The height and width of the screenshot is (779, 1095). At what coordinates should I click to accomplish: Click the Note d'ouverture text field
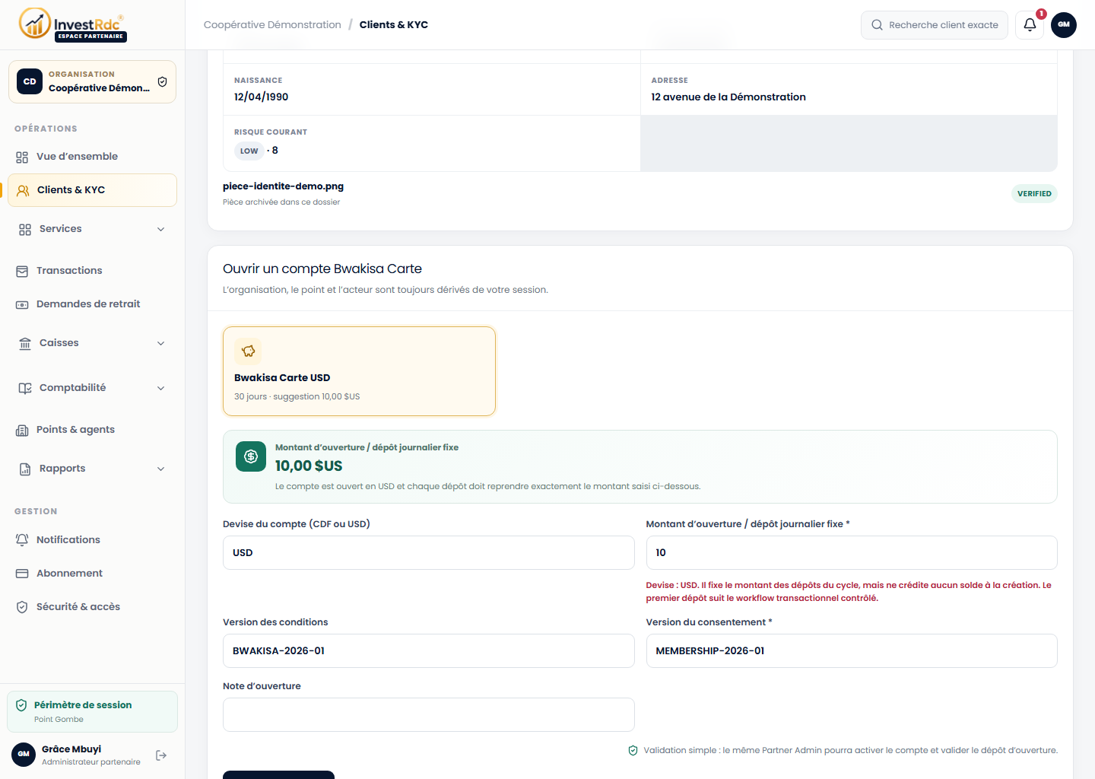pyautogui.click(x=429, y=715)
